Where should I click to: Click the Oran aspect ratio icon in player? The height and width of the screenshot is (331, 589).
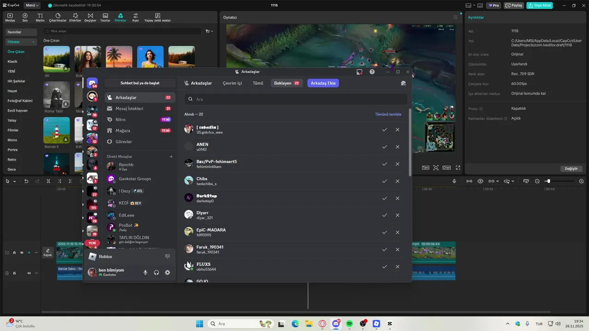pos(447,168)
